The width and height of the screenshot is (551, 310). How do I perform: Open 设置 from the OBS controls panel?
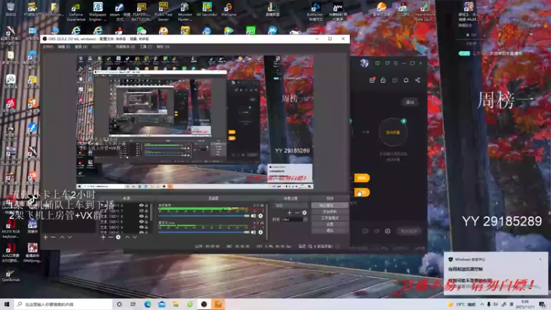(x=330, y=225)
